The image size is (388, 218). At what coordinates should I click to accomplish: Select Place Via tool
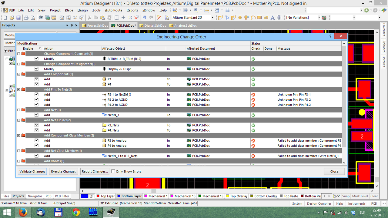pos(246,18)
